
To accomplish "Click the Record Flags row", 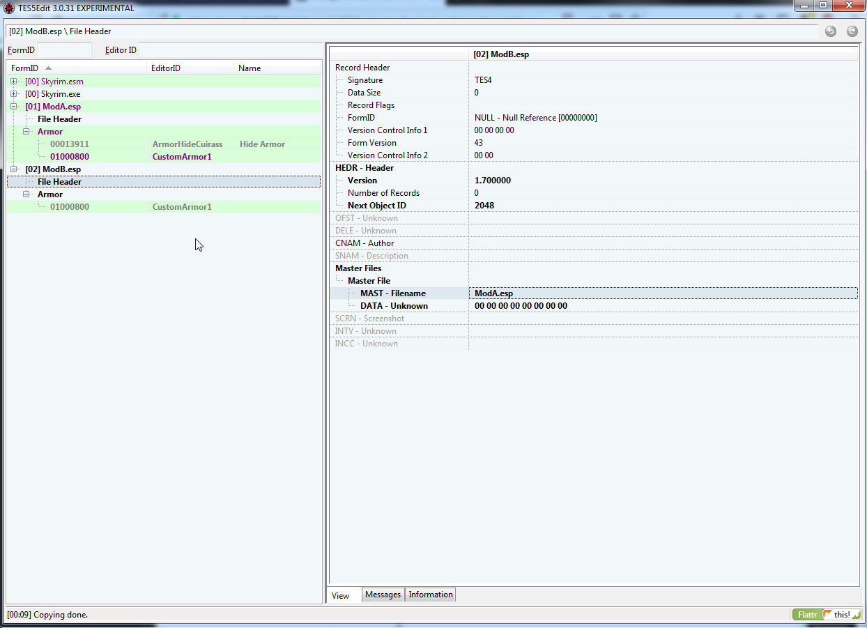I will coord(594,105).
